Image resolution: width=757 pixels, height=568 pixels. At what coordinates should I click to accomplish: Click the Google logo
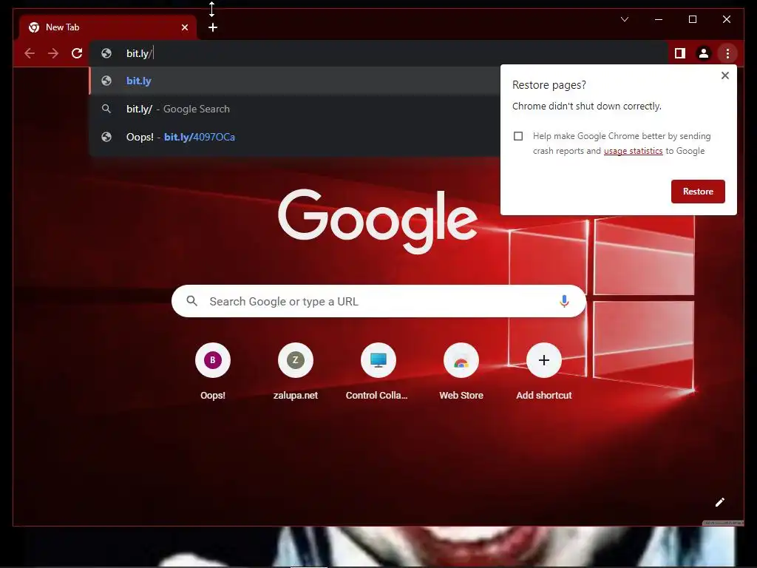coord(378,220)
